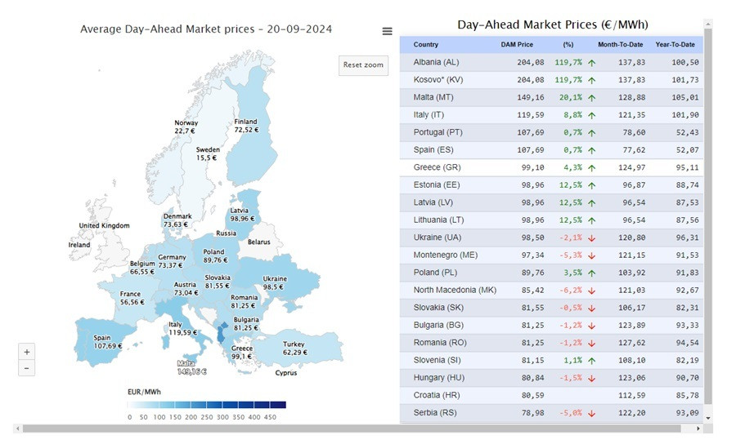Click Sweden label on the map

[208, 153]
